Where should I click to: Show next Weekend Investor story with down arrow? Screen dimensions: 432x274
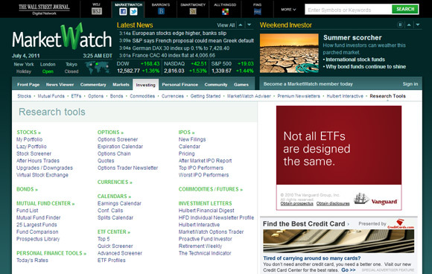click(418, 25)
